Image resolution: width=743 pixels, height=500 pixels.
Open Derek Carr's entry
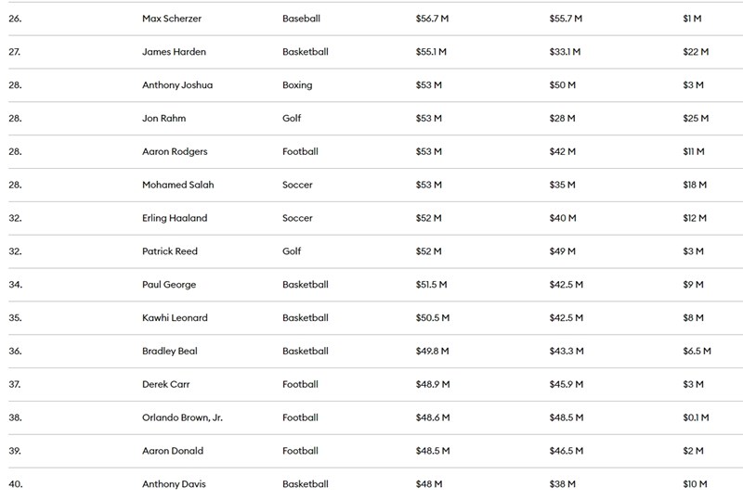[166, 384]
